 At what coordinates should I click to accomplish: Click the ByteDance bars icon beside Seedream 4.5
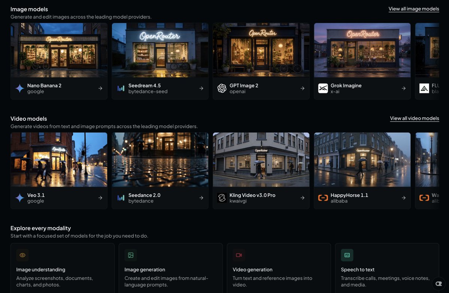[121, 89]
